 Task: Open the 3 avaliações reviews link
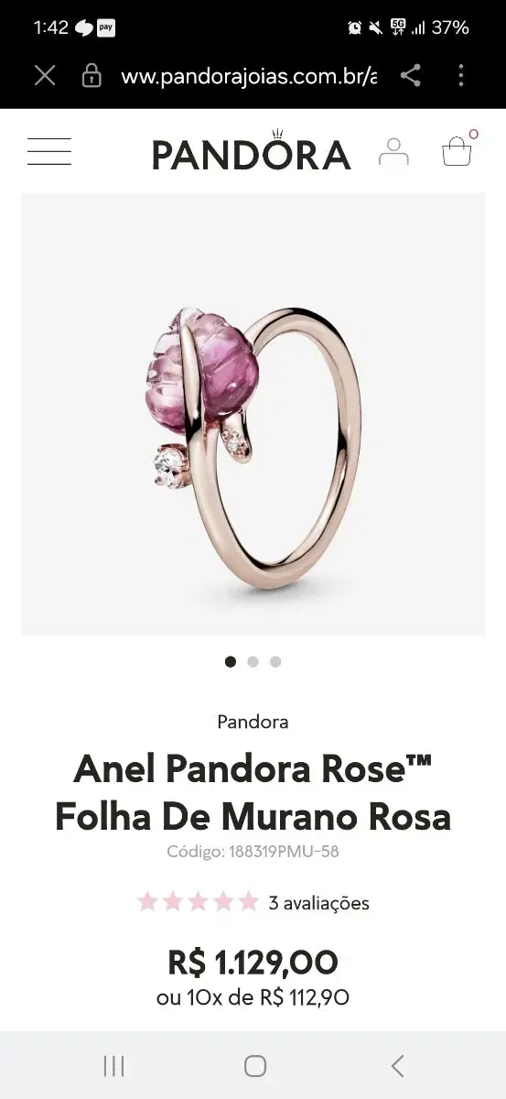[319, 903]
